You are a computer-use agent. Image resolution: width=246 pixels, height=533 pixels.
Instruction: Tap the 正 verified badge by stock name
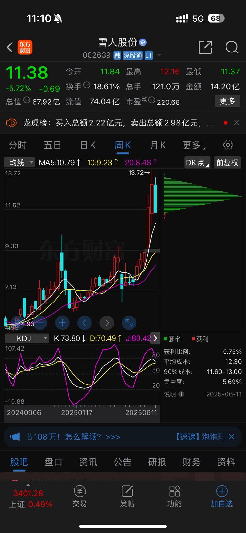point(143,42)
